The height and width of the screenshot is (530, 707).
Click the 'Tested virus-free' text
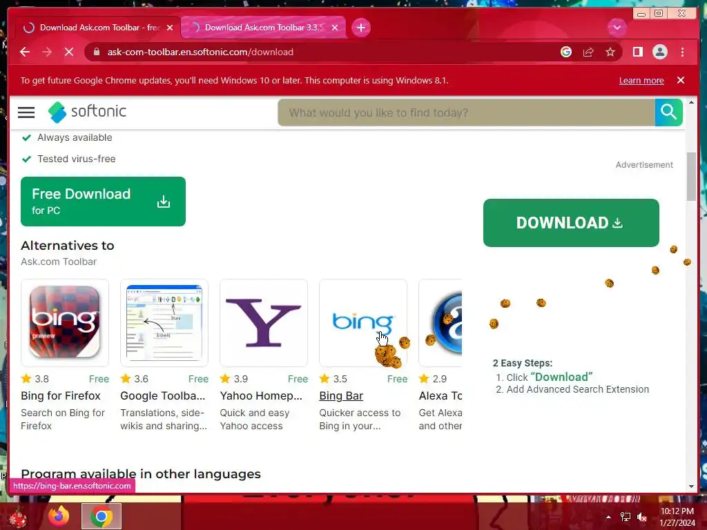point(77,159)
